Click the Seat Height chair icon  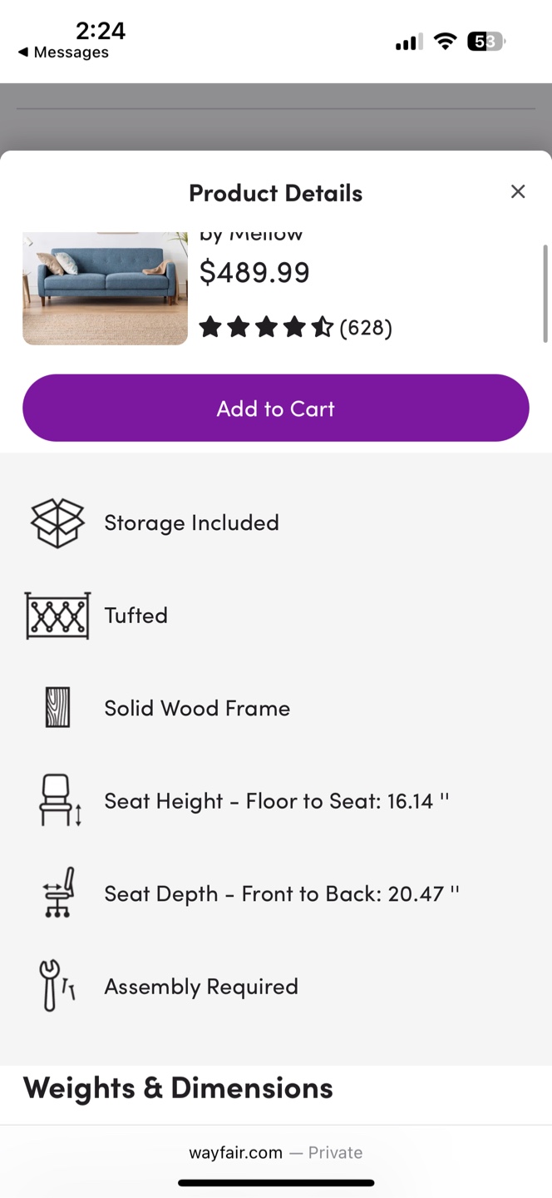coord(60,800)
